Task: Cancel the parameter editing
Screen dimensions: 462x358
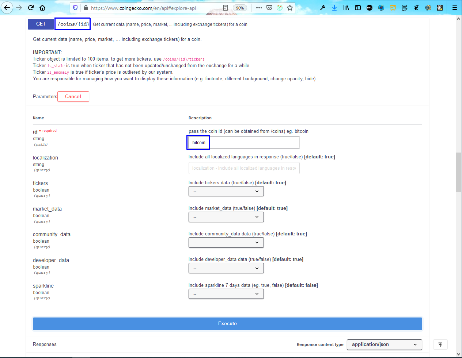Action: coord(73,97)
